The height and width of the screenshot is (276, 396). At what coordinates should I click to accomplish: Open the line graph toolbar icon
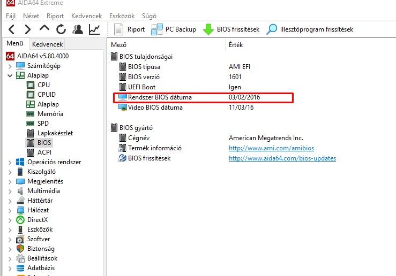pyautogui.click(x=94, y=29)
